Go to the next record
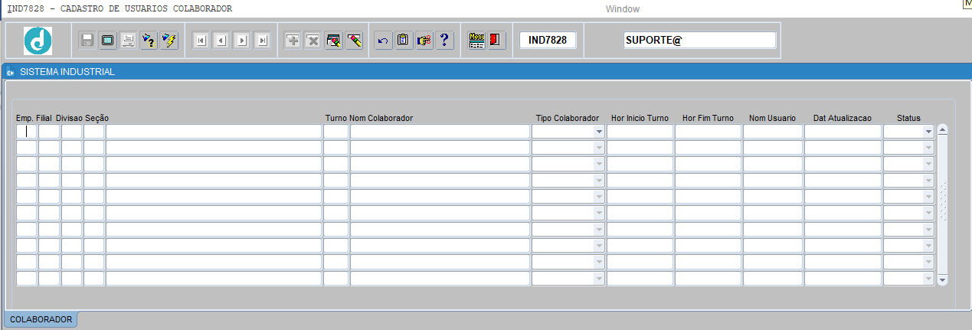This screenshot has width=972, height=330. (x=242, y=41)
